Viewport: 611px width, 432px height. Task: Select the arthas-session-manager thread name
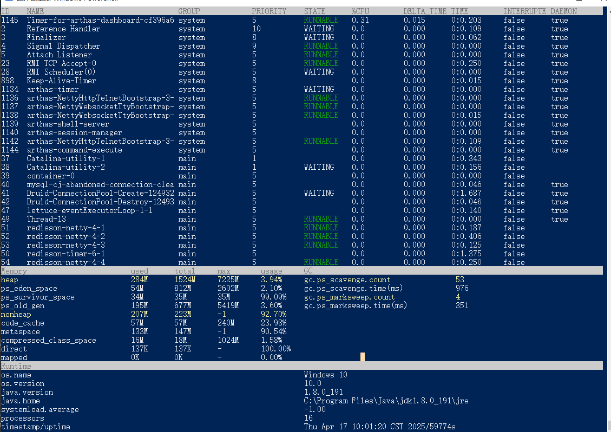(74, 132)
